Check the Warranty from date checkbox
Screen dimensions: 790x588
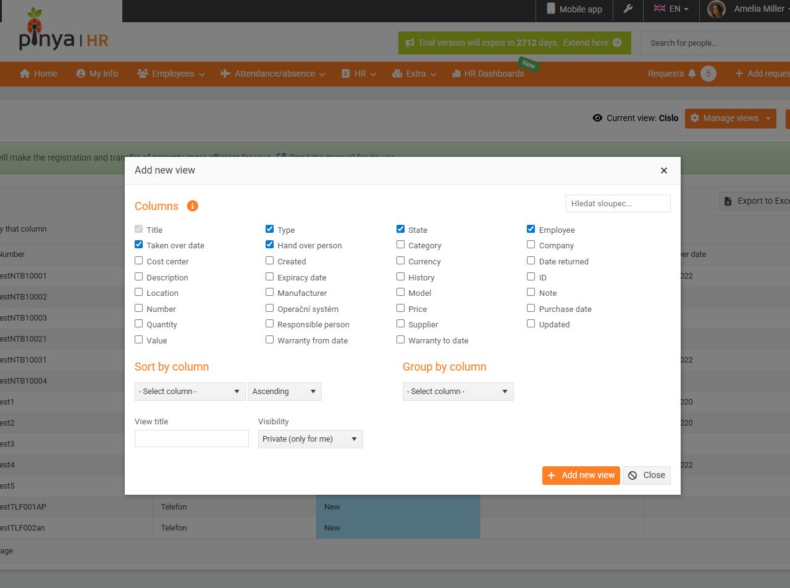269,340
